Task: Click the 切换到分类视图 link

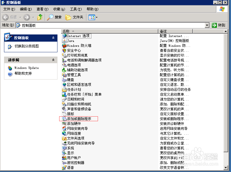Action: 27,47
